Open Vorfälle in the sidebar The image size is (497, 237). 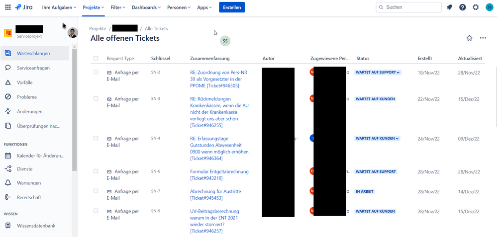coord(34,82)
